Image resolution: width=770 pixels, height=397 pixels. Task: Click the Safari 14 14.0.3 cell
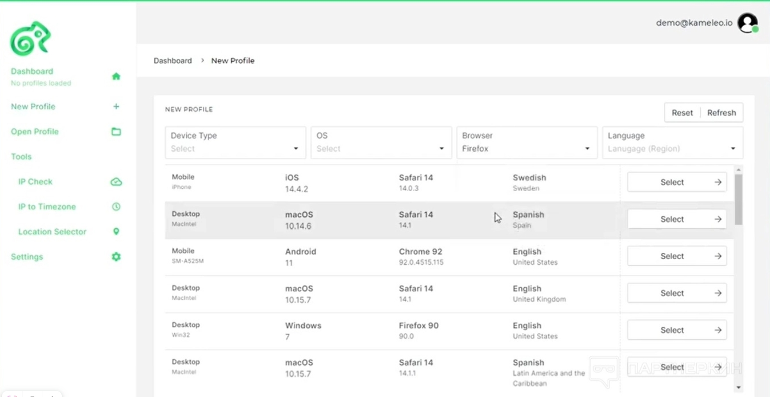pyautogui.click(x=416, y=183)
